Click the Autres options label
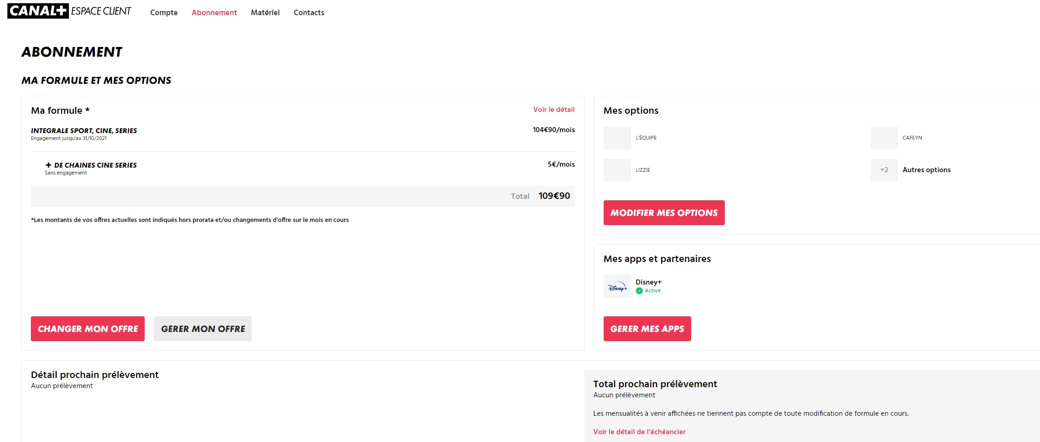Image resolution: width=1040 pixels, height=442 pixels. [926, 170]
